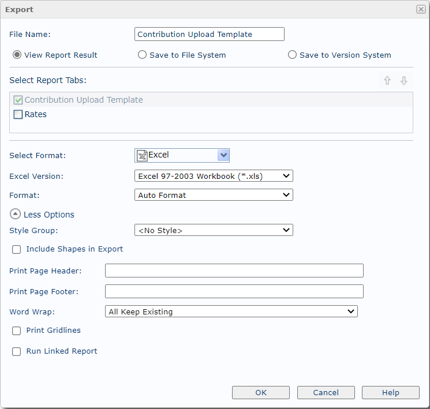The height and width of the screenshot is (409, 430).
Task: Select View Report Result radio button
Action: [x=17, y=55]
